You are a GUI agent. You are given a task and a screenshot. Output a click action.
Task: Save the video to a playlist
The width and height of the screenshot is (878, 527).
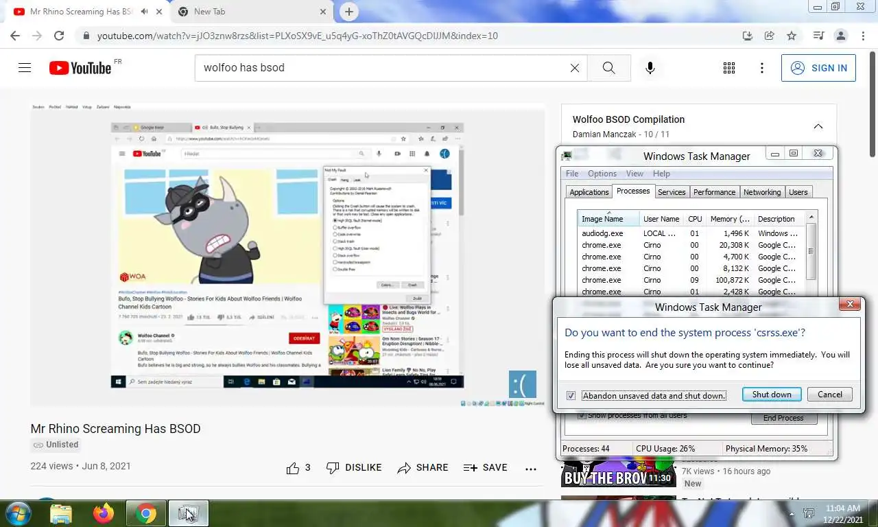pyautogui.click(x=486, y=467)
